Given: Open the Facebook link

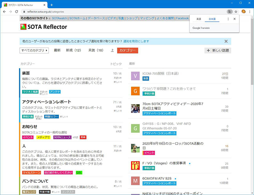Looking at the screenshot, I should tap(182, 18).
